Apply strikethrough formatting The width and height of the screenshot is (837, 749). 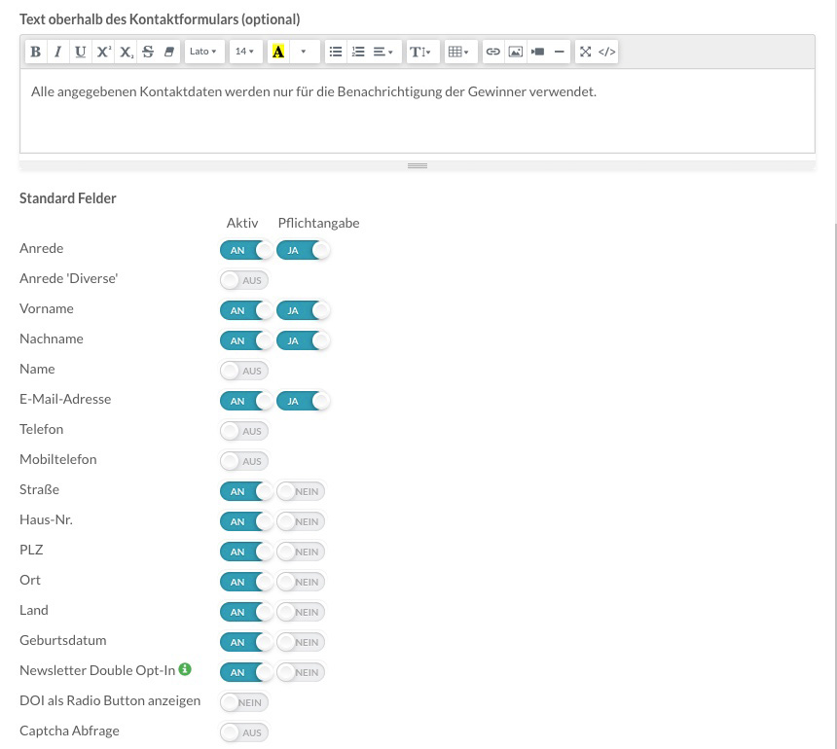point(148,52)
